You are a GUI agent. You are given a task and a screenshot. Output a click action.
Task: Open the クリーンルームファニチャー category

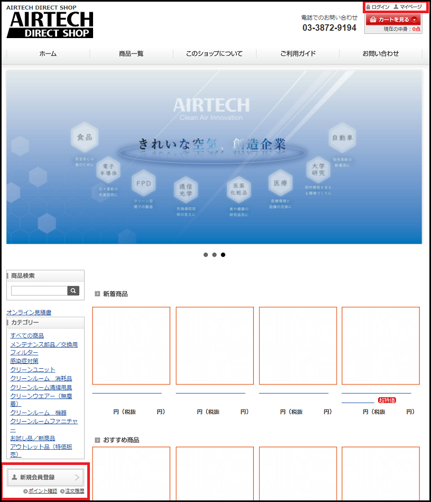pos(44,425)
